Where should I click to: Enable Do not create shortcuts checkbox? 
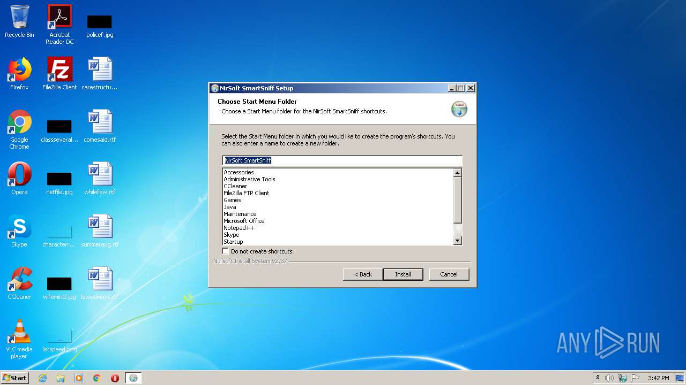(226, 251)
